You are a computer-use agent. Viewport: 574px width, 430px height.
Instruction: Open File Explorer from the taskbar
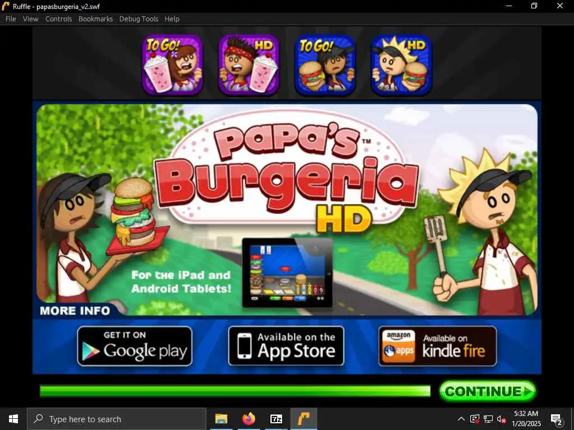[221, 419]
